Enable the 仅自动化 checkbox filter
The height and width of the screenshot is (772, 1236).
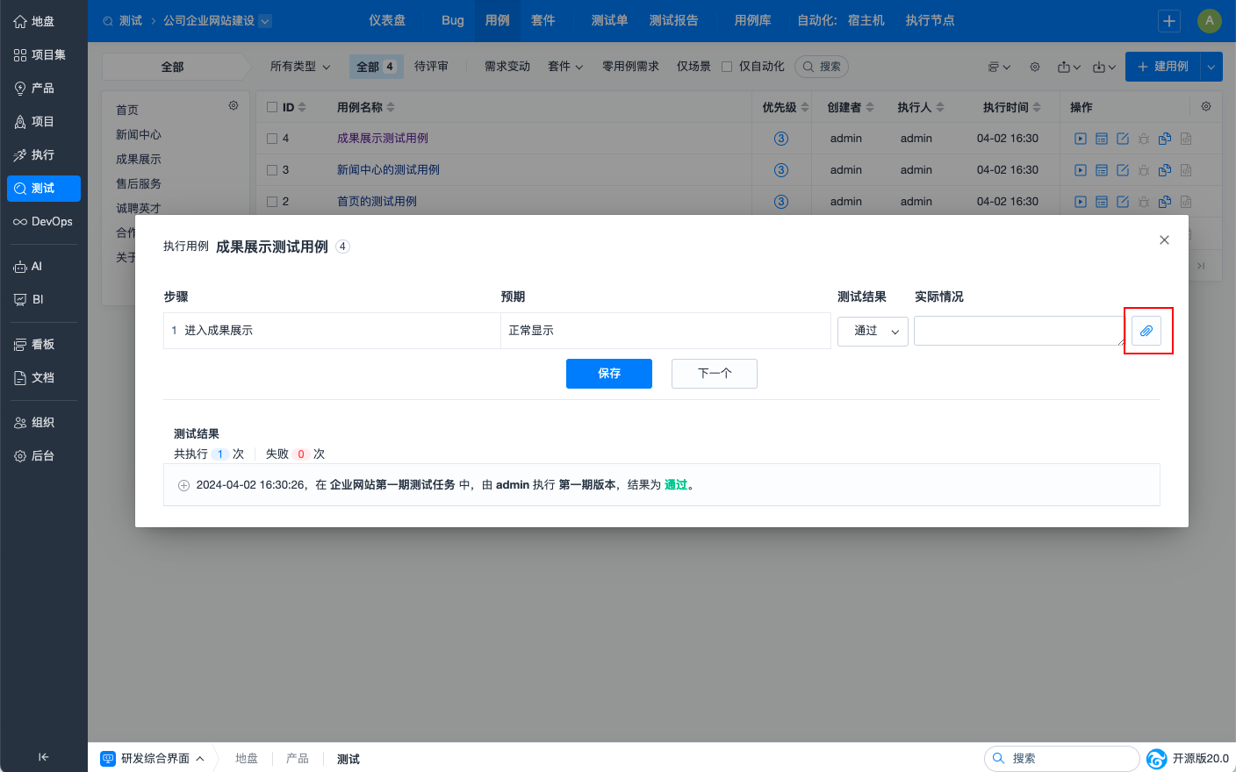727,67
